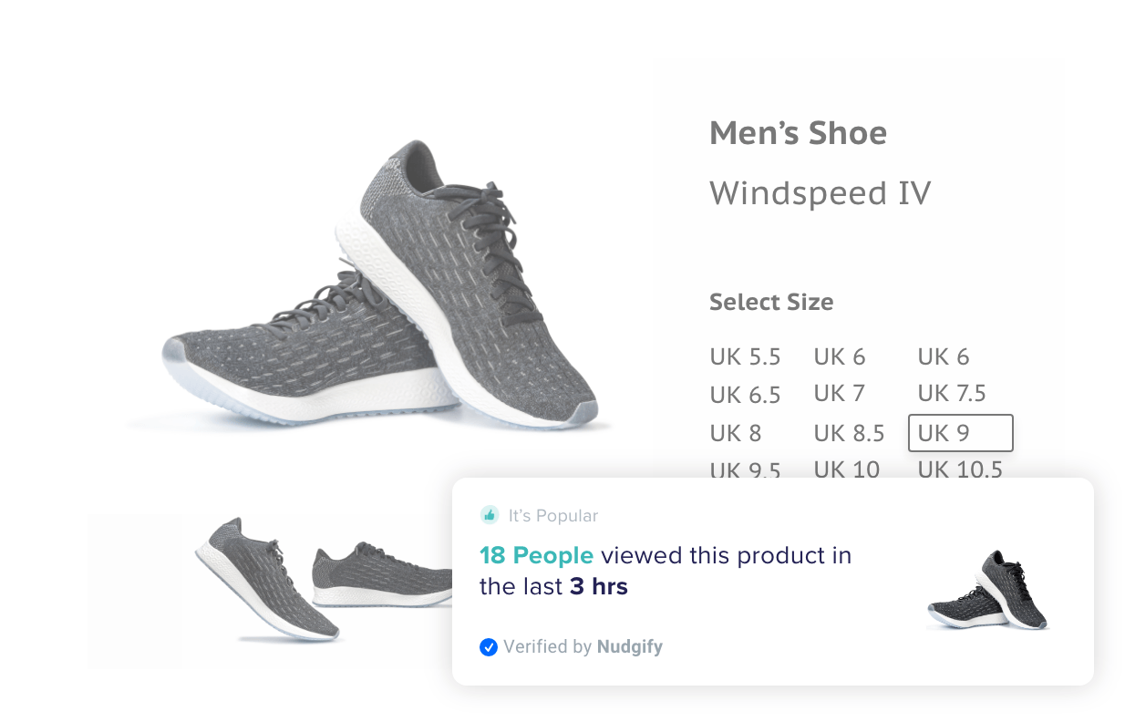Click the Men's Shoe category heading

pos(798,133)
